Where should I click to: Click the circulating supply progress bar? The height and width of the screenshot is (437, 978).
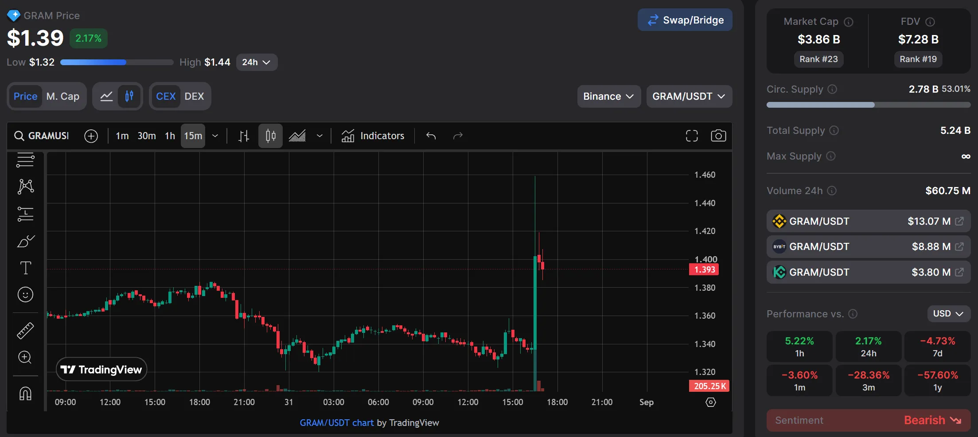tap(869, 105)
